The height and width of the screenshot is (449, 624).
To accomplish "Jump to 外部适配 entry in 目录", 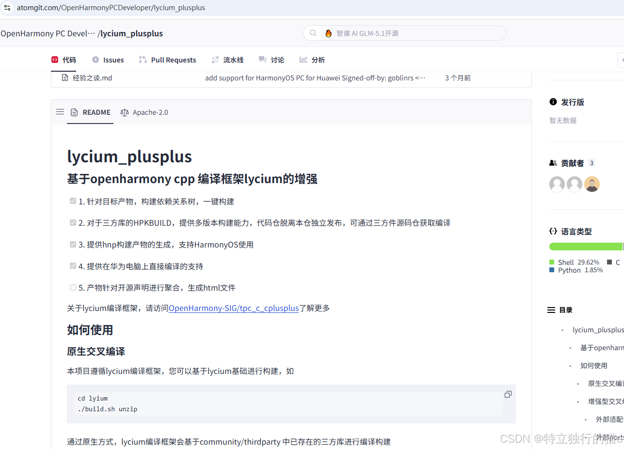I will point(610,419).
